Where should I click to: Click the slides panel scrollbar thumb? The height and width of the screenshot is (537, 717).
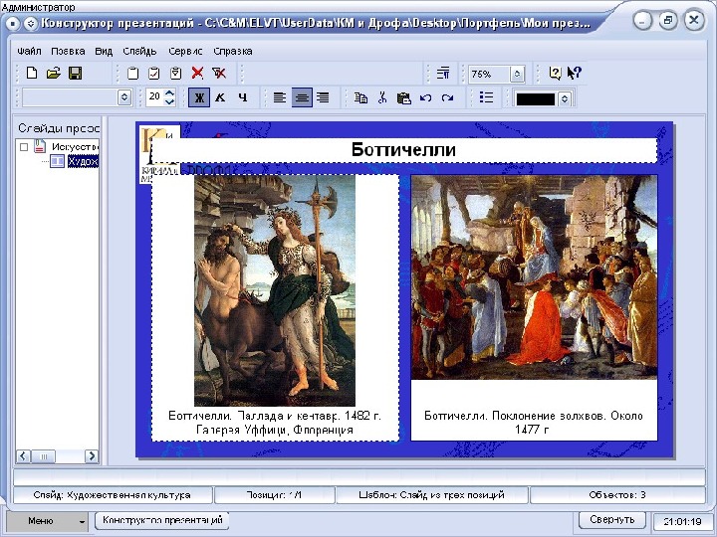coord(45,456)
